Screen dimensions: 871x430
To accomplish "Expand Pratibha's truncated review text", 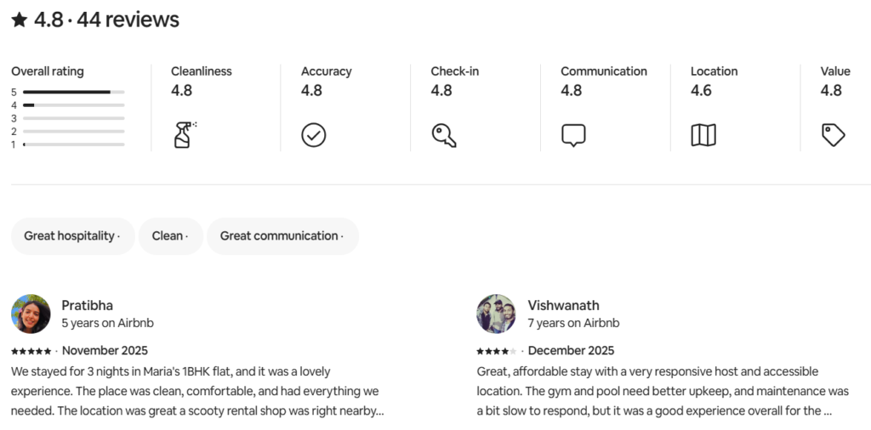I will (x=379, y=411).
